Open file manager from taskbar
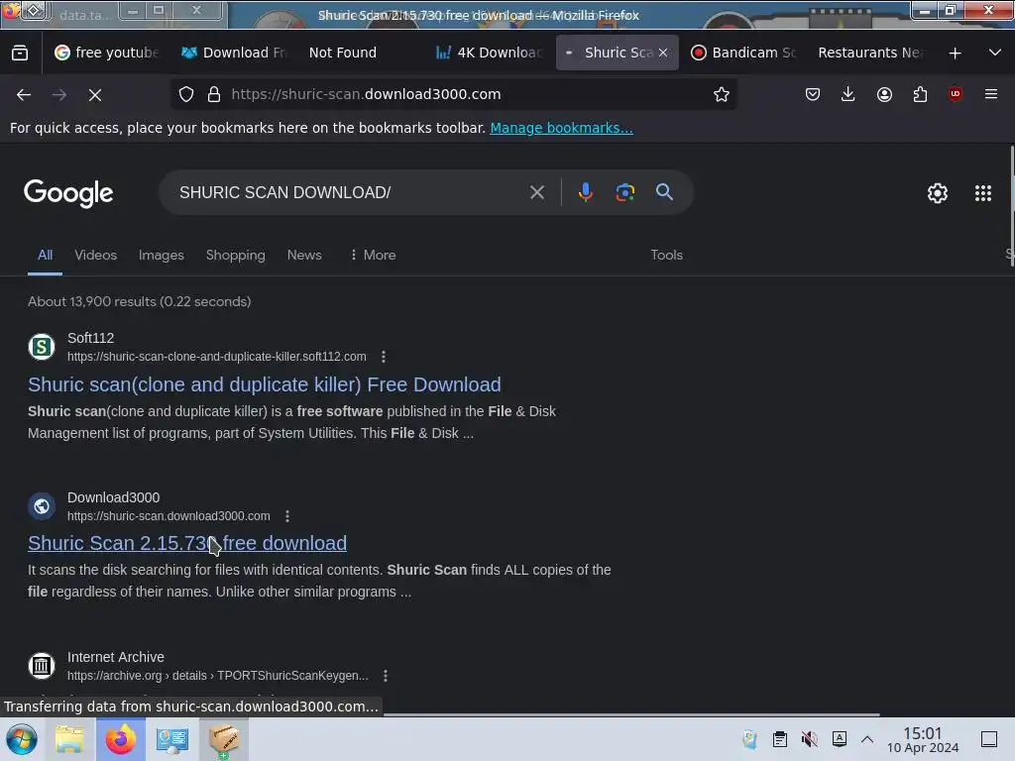Screen dimensions: 1015x761 [x=69, y=739]
